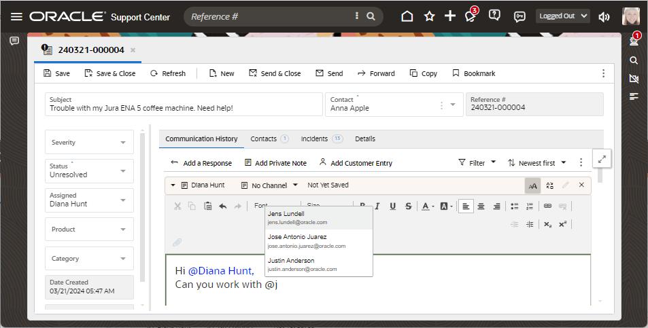Click the find and replace icon
The image size is (648, 328).
(x=549, y=185)
